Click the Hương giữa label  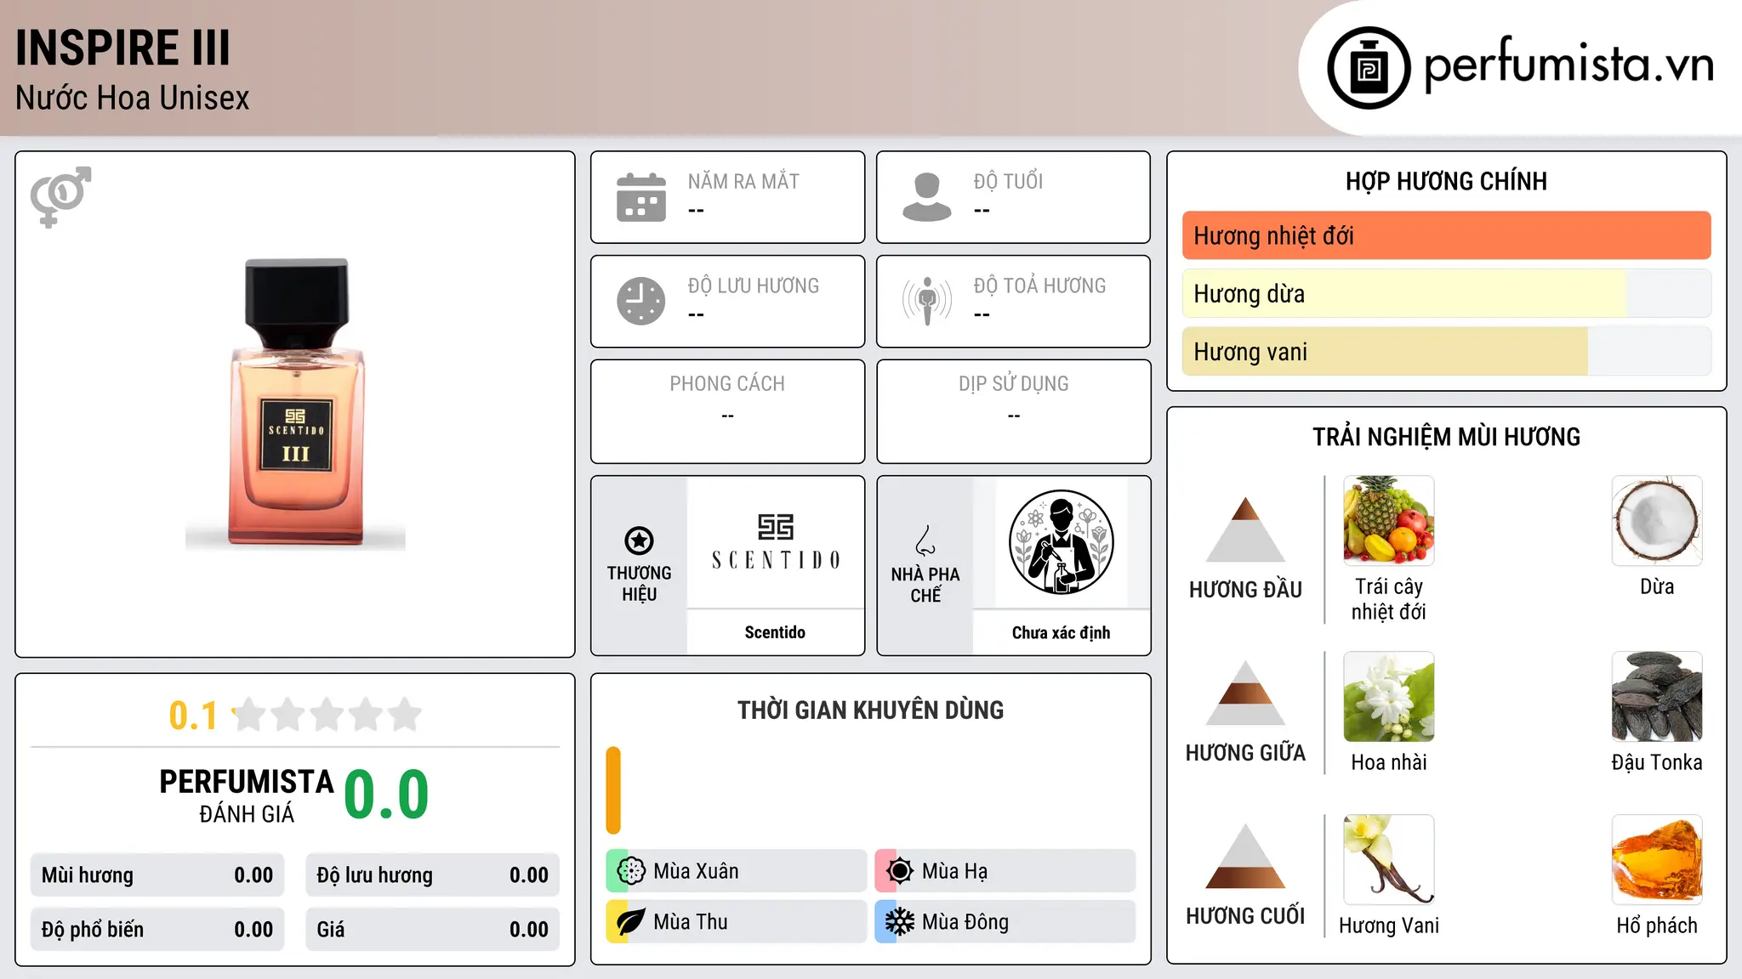pyautogui.click(x=1245, y=753)
